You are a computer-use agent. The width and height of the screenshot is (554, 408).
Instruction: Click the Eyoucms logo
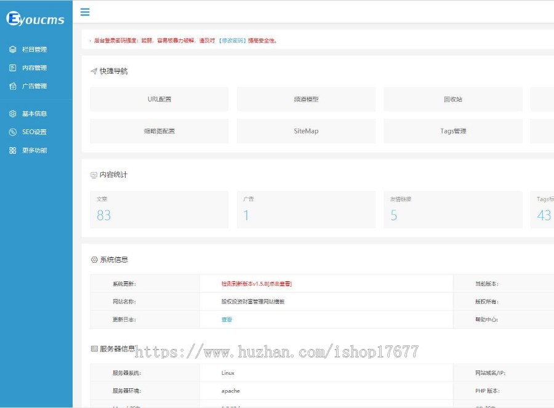pos(35,18)
